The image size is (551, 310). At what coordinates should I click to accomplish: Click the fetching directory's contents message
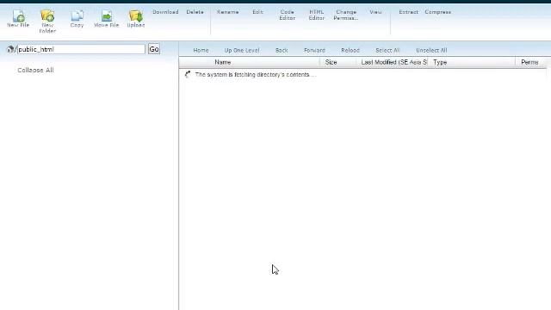(x=256, y=75)
